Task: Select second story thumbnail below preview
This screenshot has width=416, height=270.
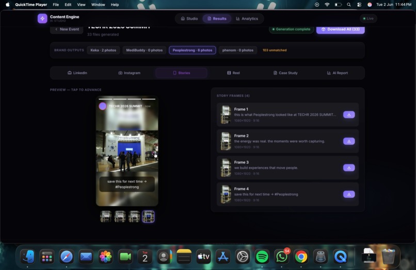Action: click(120, 216)
